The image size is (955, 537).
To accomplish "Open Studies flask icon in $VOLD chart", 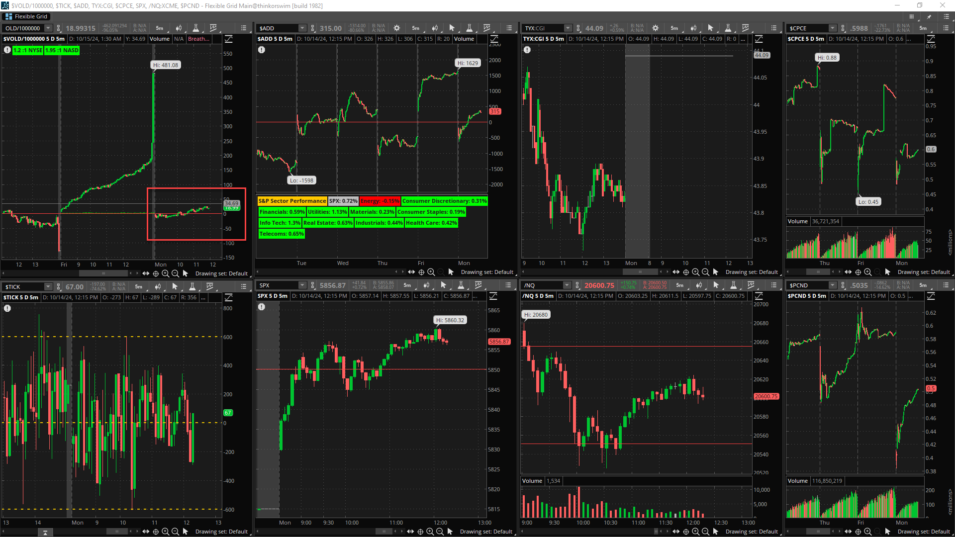I will [x=196, y=28].
